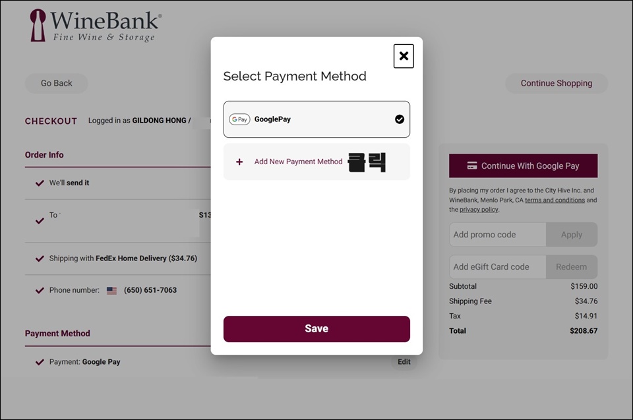Image resolution: width=633 pixels, height=420 pixels.
Task: Click the US flag phone country icon
Action: click(112, 290)
